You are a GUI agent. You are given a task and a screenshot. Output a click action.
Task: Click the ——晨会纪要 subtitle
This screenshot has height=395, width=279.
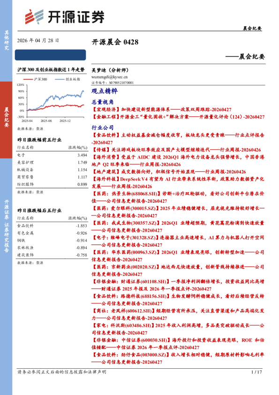245,56
